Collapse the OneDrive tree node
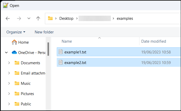 pos(6,53)
